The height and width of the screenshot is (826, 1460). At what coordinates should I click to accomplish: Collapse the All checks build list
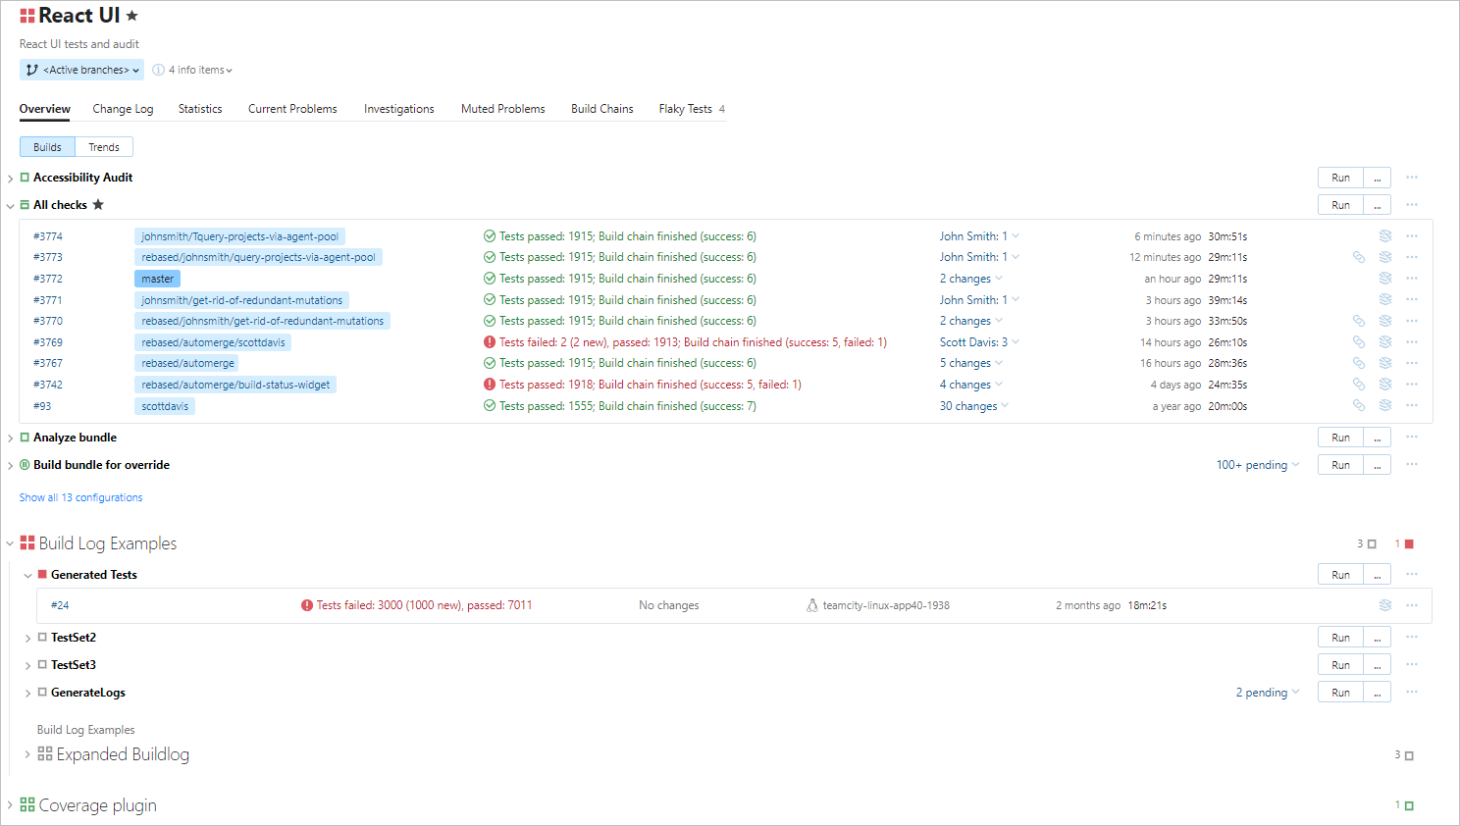point(10,206)
